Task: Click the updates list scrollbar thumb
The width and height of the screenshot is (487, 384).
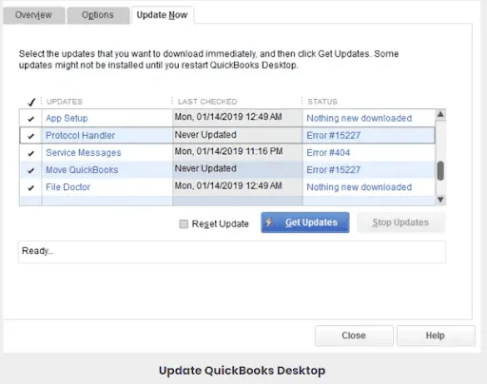Action: click(x=440, y=171)
